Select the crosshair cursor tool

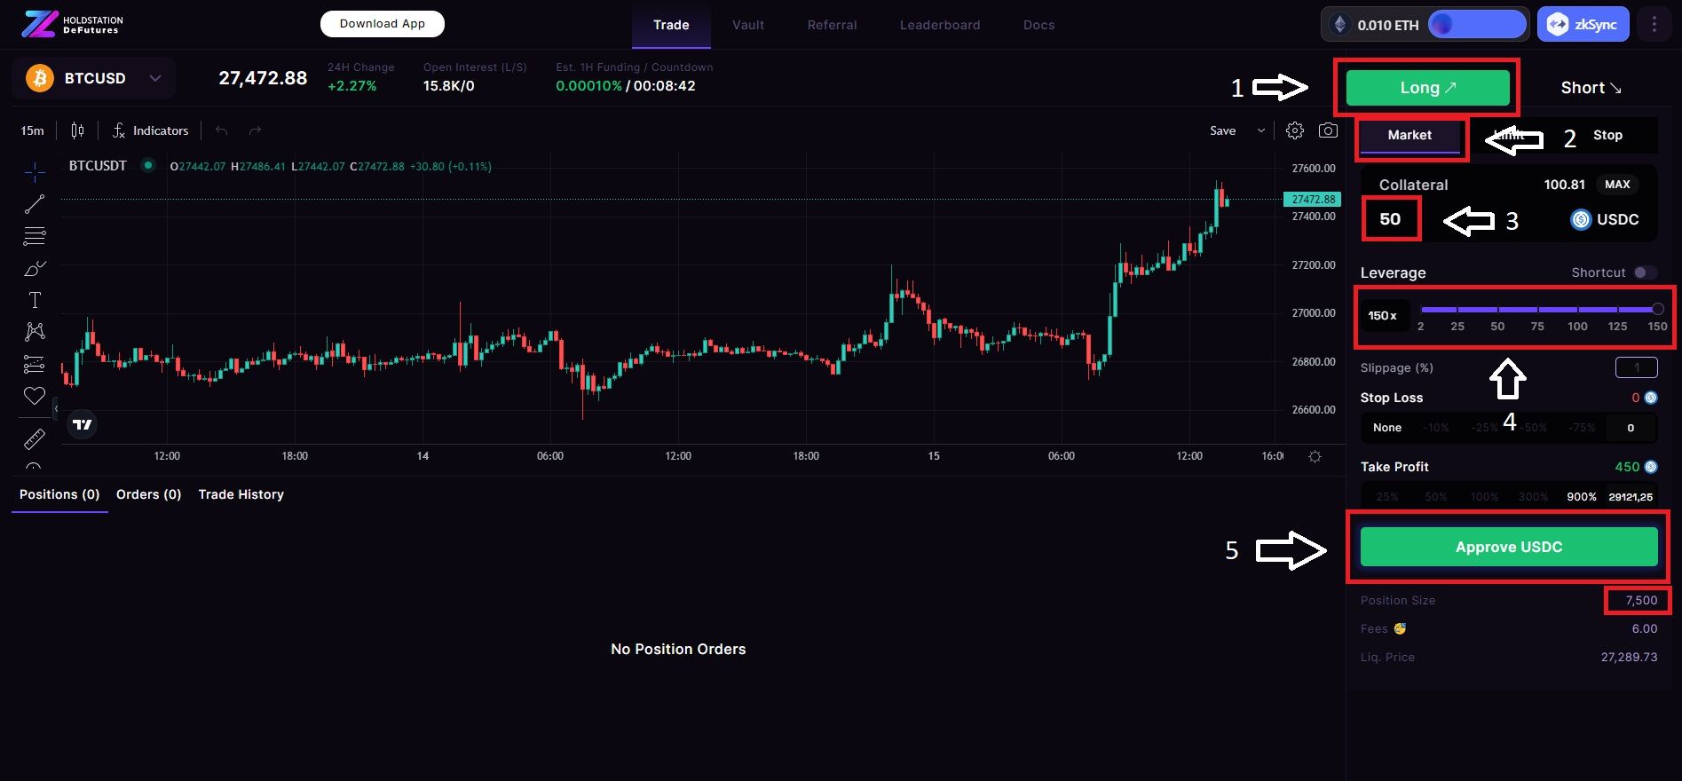click(x=35, y=172)
